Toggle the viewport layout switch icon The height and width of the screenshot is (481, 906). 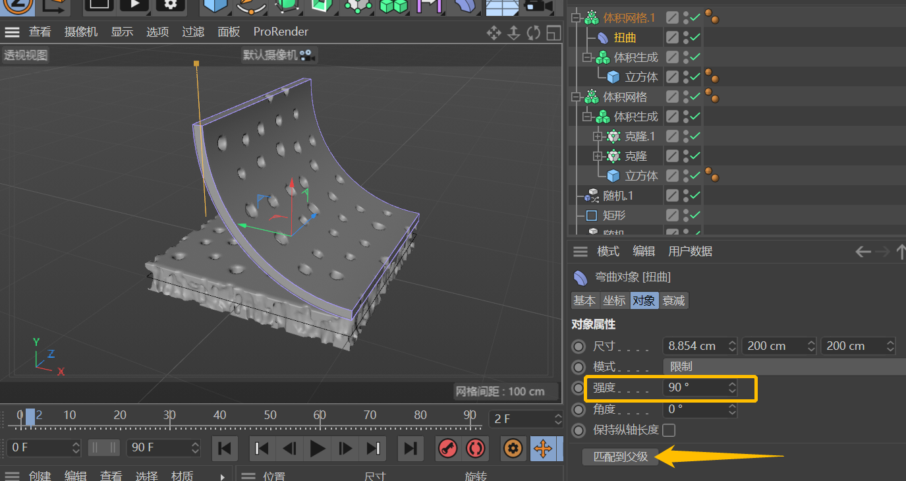553,32
